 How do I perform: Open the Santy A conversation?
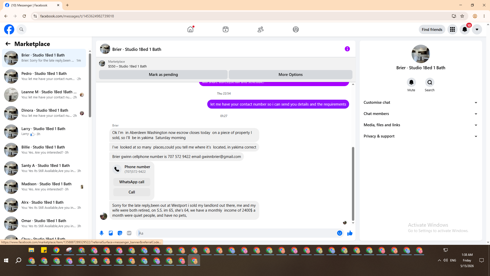click(44, 168)
